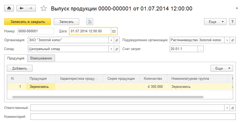This screenshot has height=123, width=242.
Task: Open the Ответственный record with open icon
Action: (x=233, y=108)
